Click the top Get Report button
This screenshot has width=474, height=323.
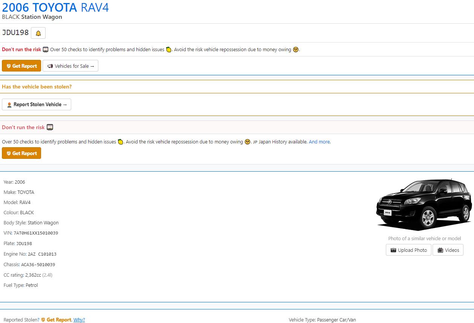21,66
